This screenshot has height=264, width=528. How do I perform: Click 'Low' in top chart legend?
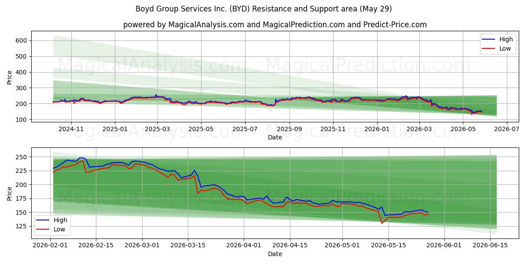pyautogui.click(x=505, y=48)
